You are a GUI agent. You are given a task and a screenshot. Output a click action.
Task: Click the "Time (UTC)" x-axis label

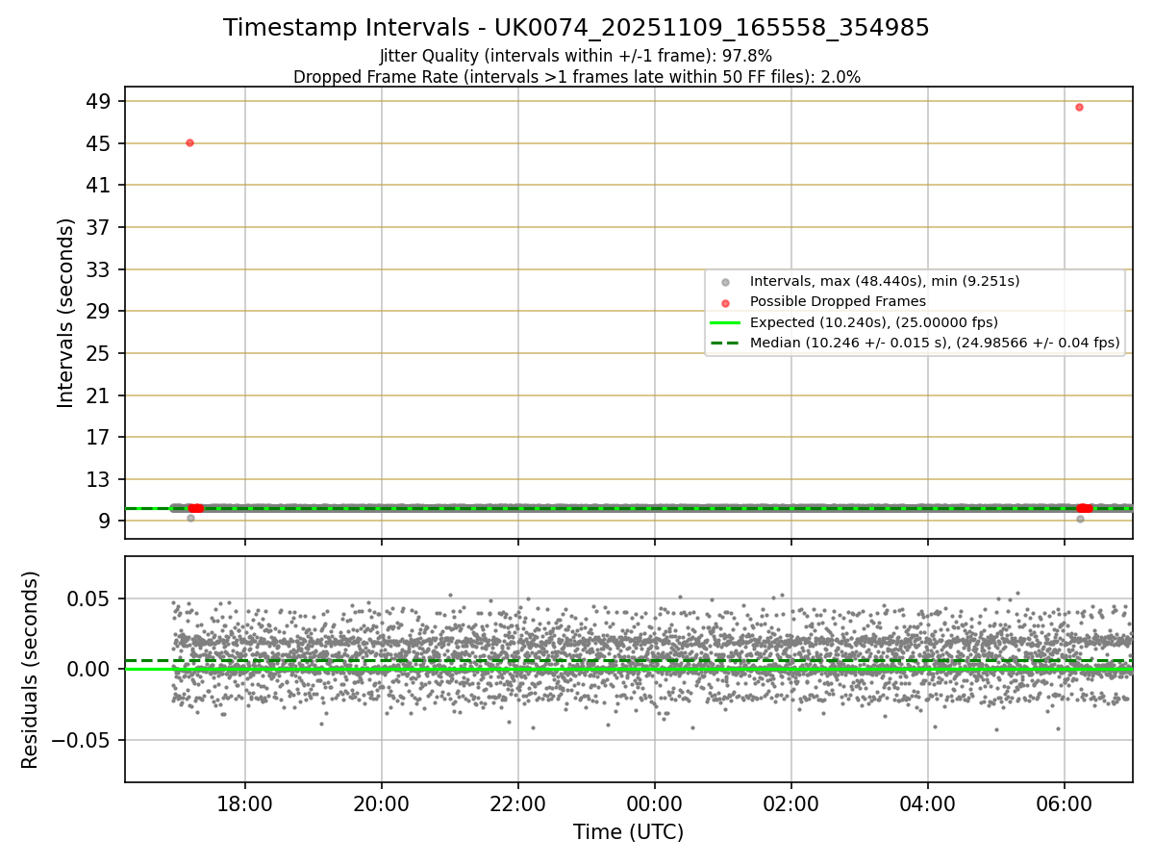coord(628,832)
